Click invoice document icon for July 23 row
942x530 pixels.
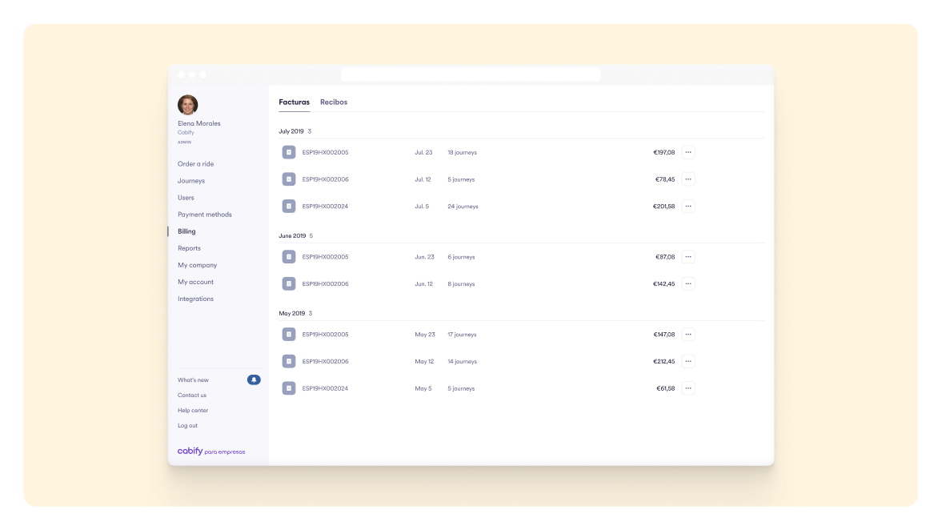[x=289, y=152]
